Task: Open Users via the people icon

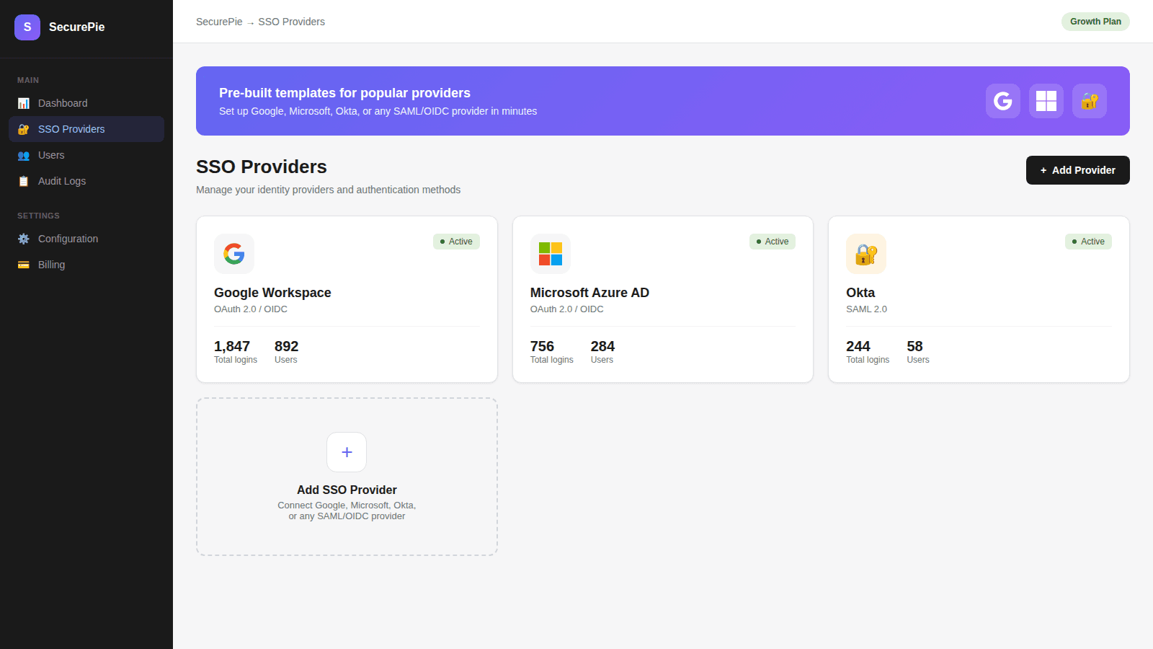Action: 24,155
